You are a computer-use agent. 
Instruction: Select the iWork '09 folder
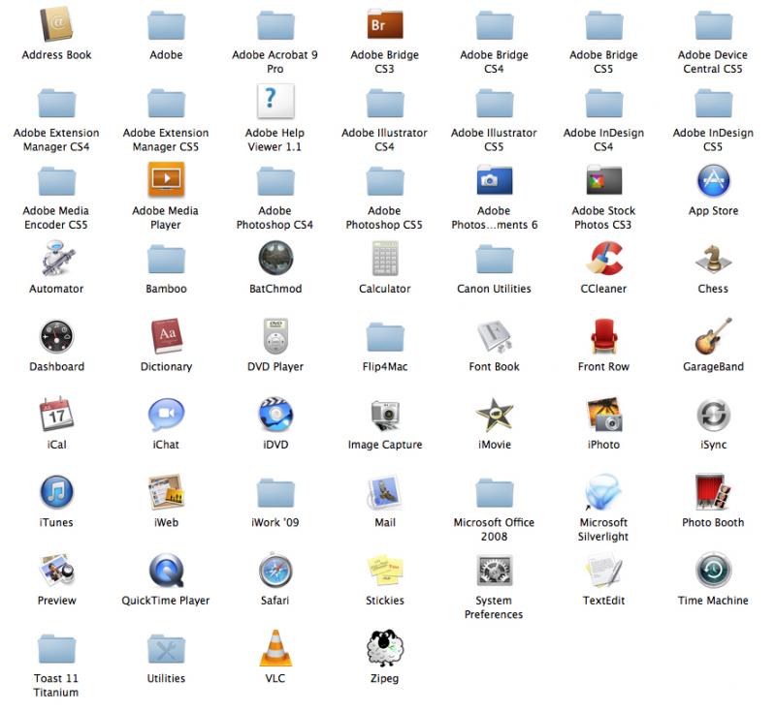tap(275, 493)
